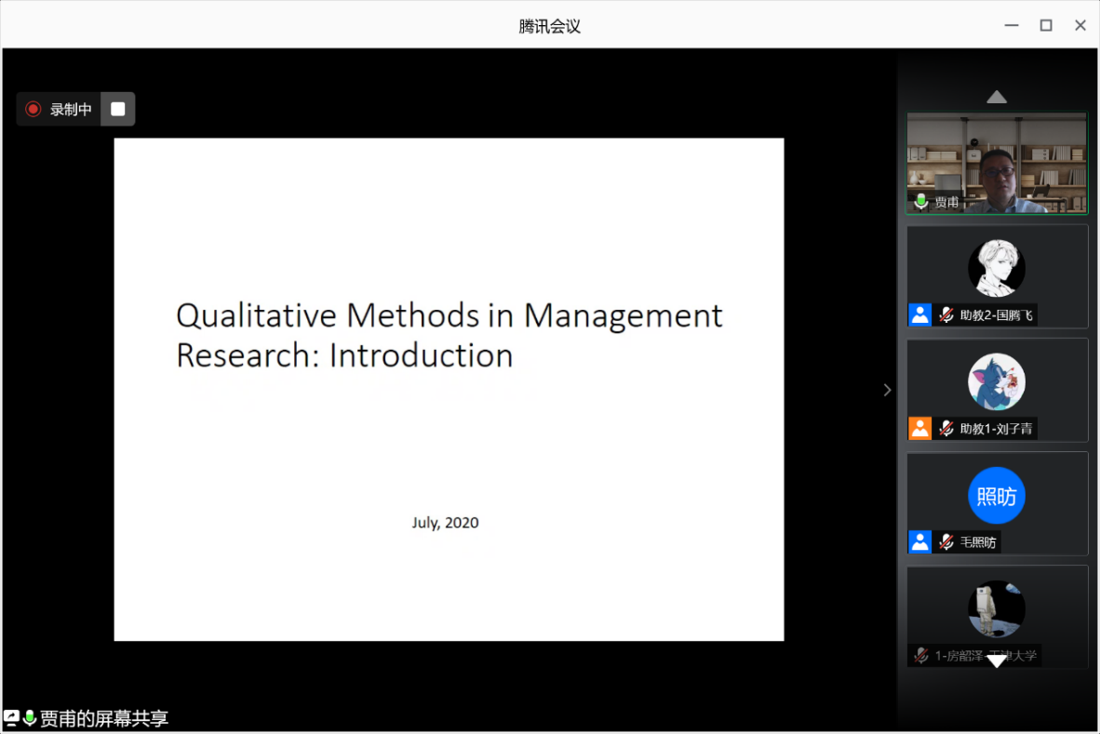Click the red recording indicator icon
1100x734 pixels.
34,109
